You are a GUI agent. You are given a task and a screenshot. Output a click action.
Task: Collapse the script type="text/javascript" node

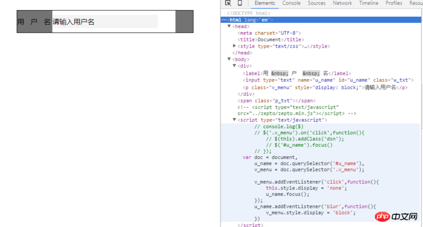234,120
